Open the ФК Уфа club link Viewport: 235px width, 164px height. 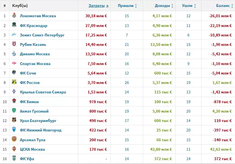click(x=27, y=159)
